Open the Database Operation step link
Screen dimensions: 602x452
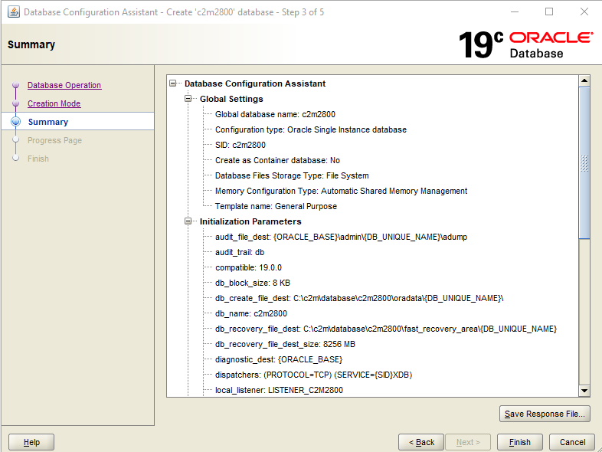point(64,85)
